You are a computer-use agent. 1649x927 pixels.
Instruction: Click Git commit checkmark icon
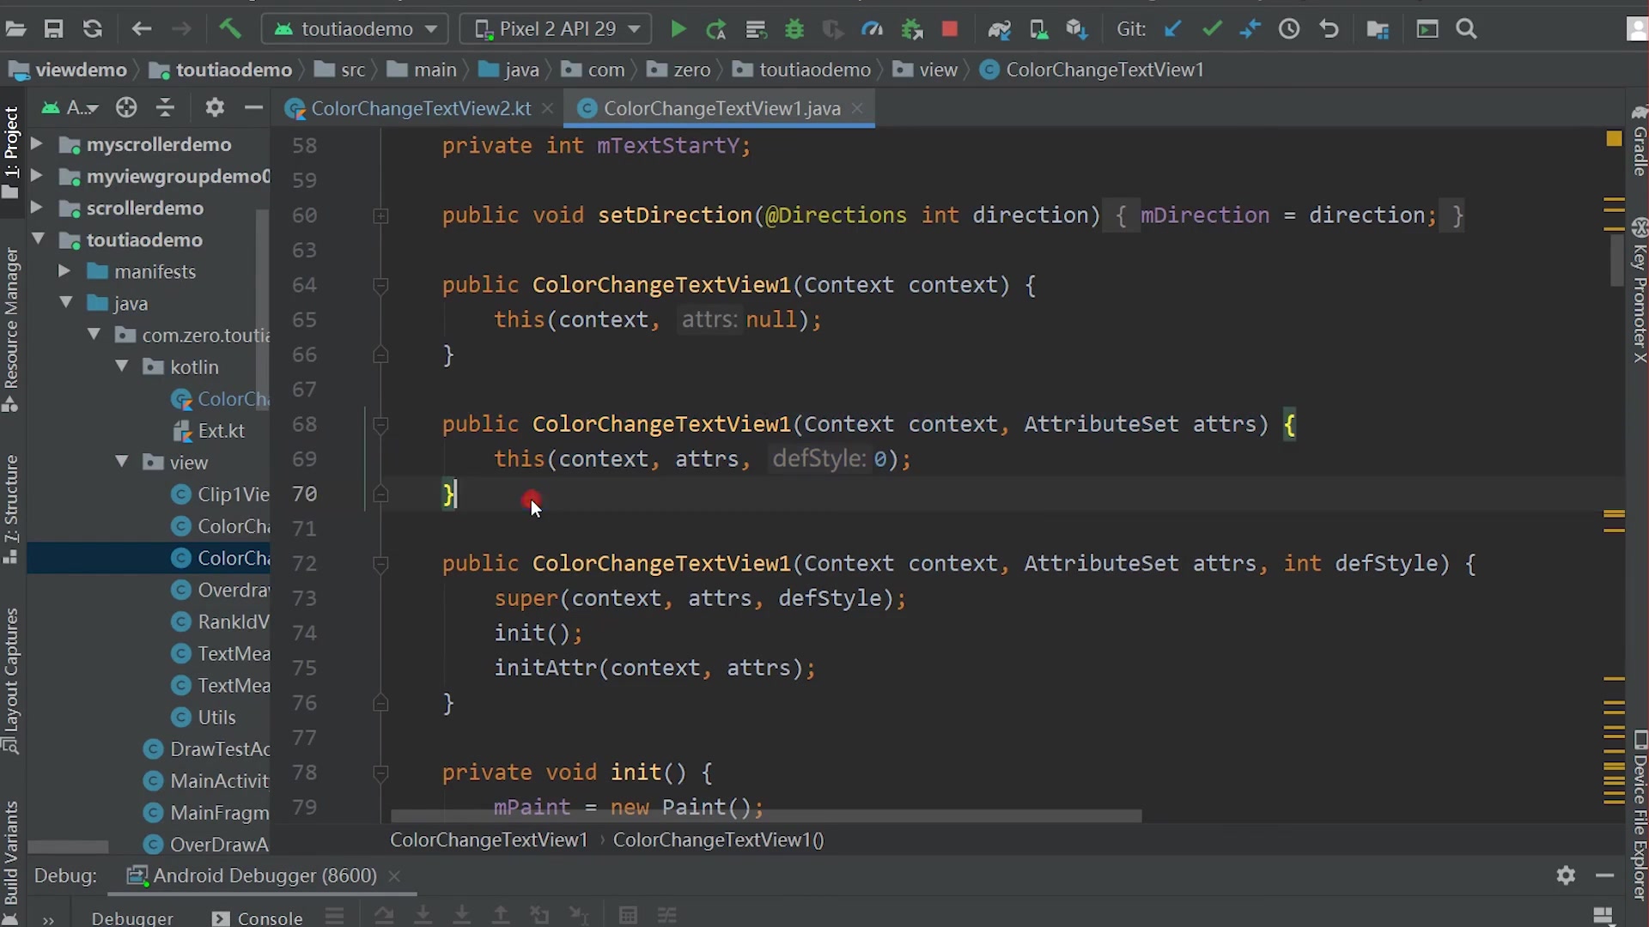[x=1212, y=29]
